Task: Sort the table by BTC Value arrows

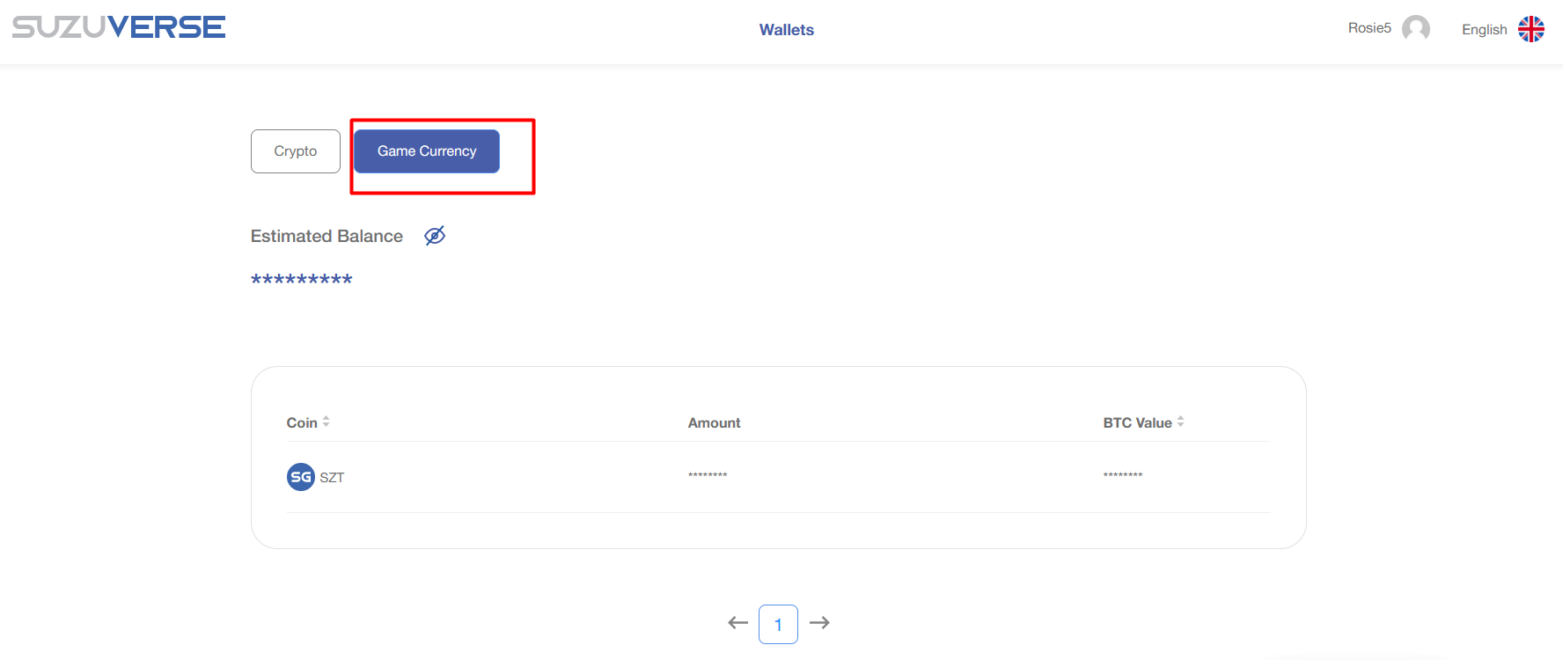Action: pyautogui.click(x=1180, y=422)
